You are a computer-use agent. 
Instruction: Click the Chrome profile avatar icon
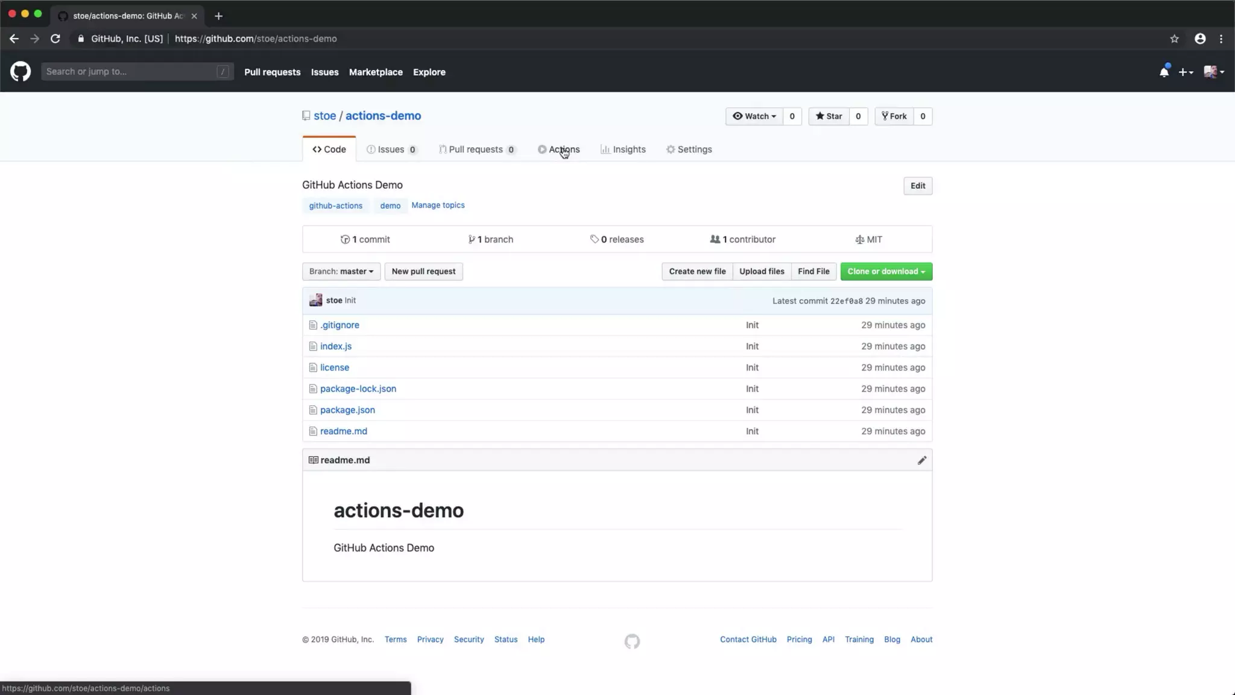pyautogui.click(x=1200, y=39)
